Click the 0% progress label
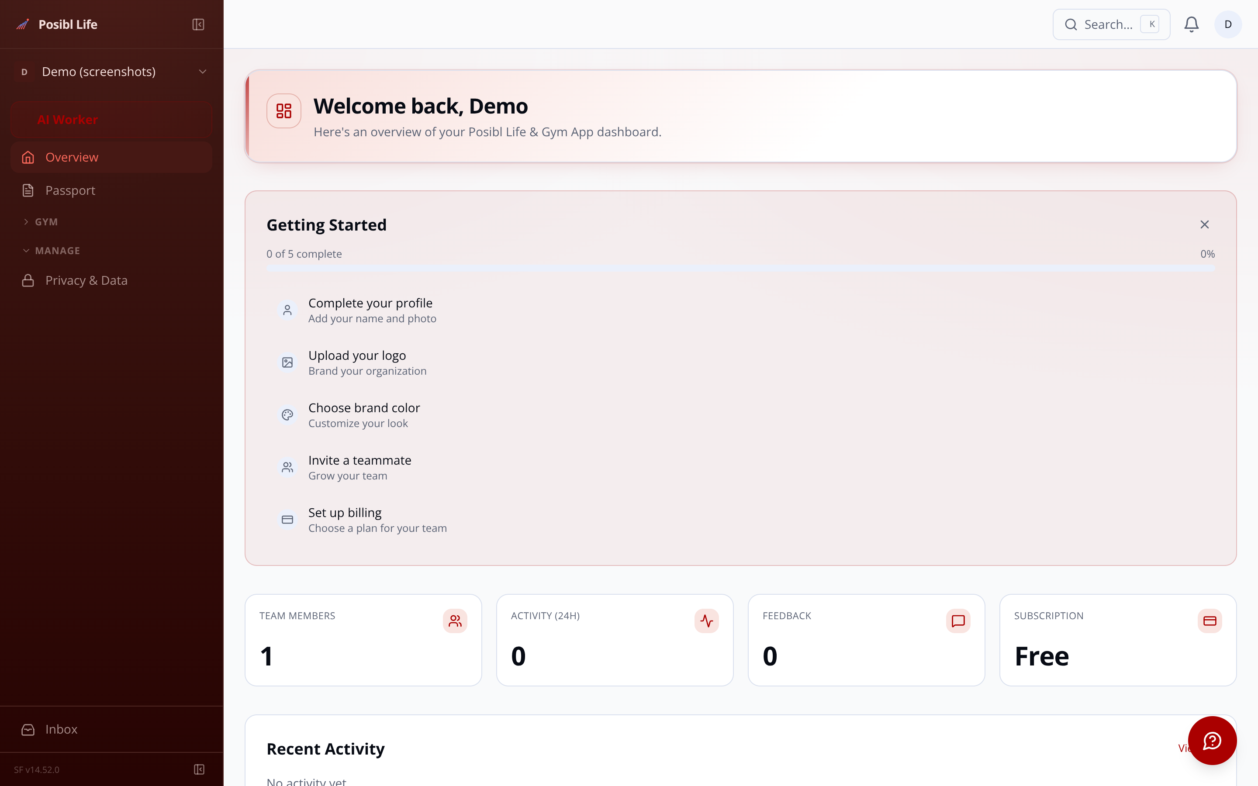 (1207, 254)
